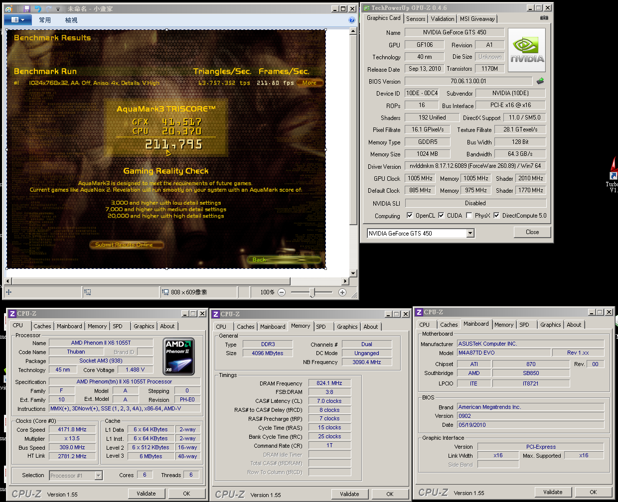Open the SPD tab in left CPU-Z window

[118, 326]
